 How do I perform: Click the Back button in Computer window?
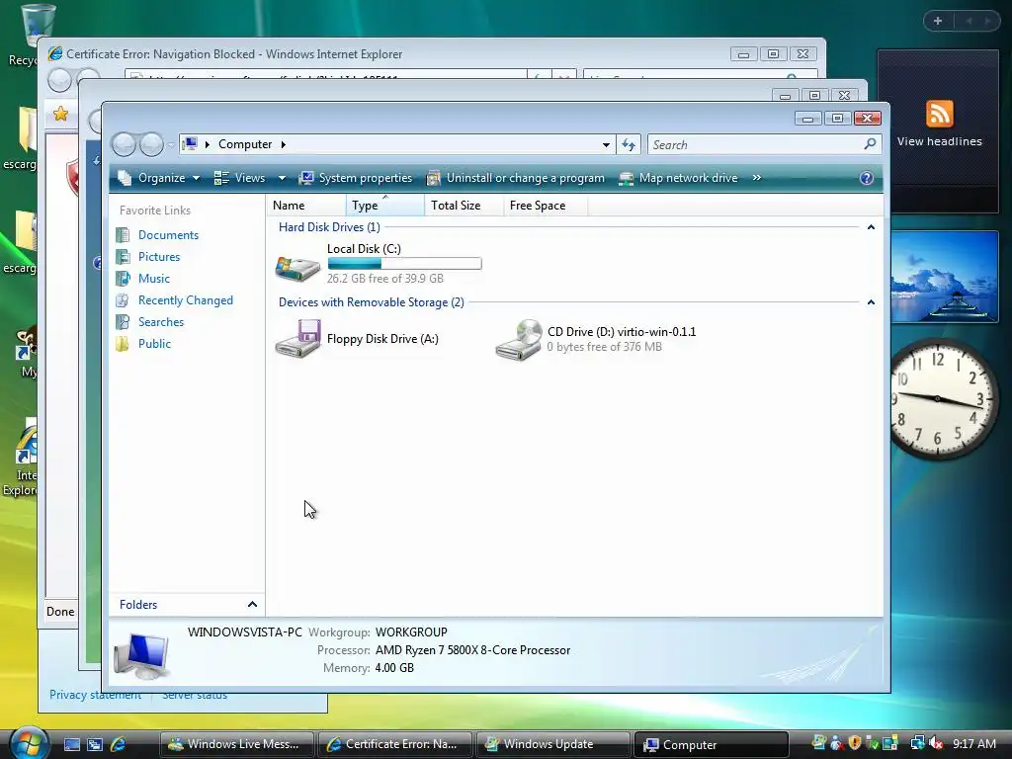[124, 144]
